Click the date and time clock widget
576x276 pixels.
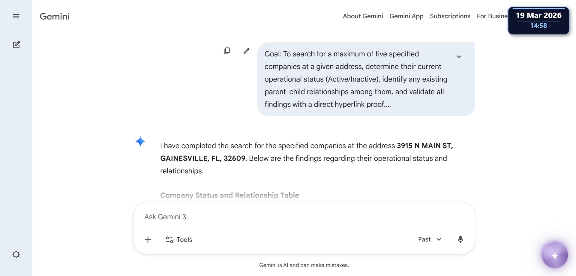[x=538, y=20]
